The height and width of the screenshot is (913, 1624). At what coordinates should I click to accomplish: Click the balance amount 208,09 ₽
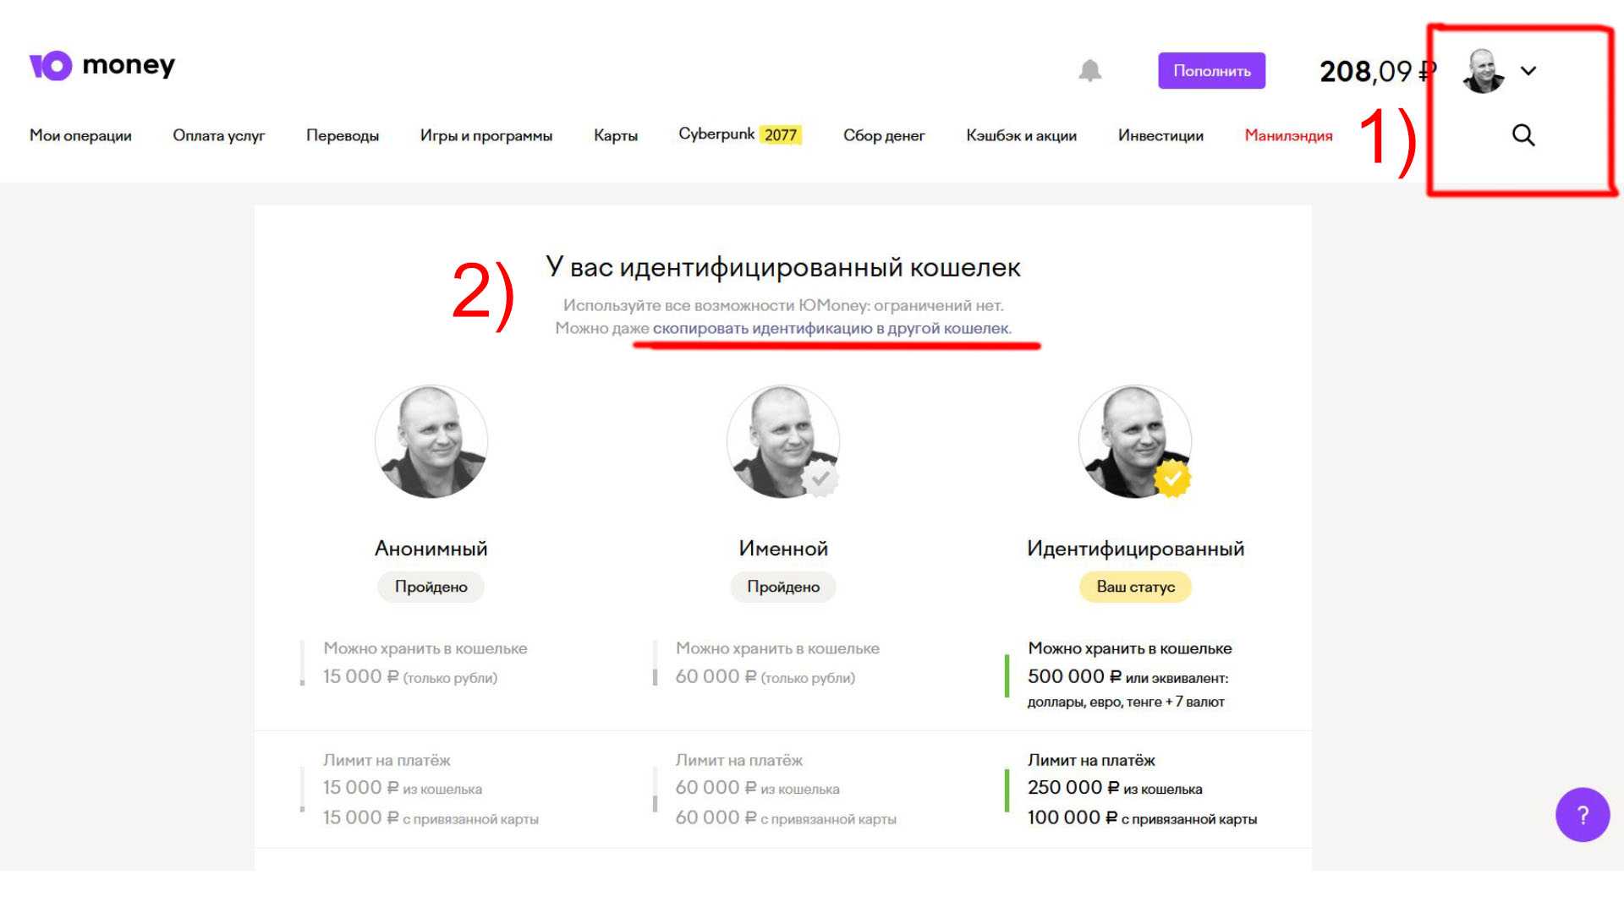(1378, 71)
